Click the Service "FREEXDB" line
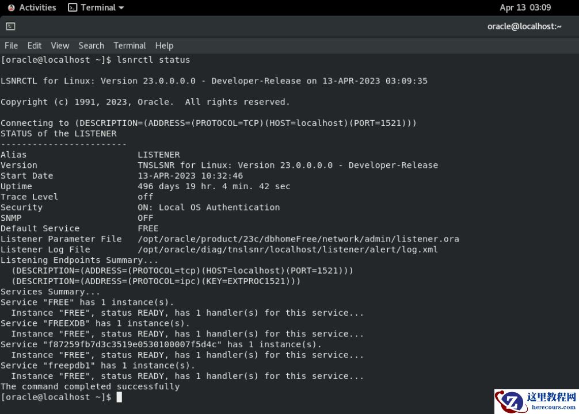This screenshot has height=414, width=579. [x=96, y=323]
